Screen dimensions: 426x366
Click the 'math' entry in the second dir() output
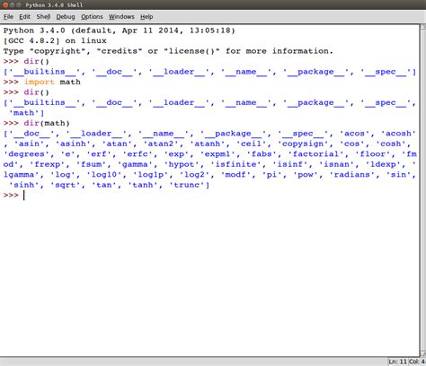(x=24, y=113)
